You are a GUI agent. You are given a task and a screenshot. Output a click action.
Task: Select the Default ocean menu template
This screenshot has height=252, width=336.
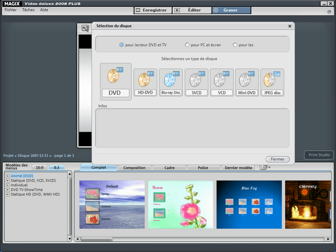pyautogui.click(x=112, y=205)
